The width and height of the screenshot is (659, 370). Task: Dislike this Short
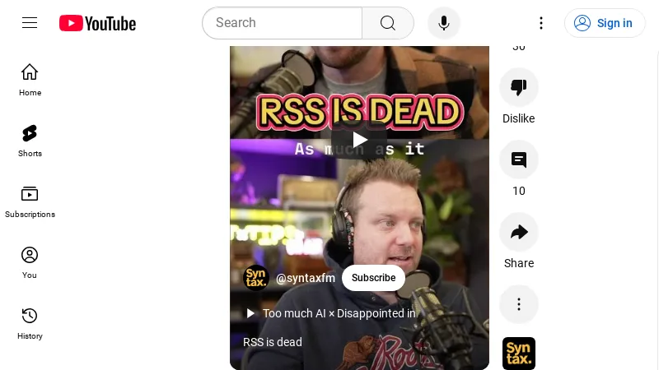(x=519, y=87)
